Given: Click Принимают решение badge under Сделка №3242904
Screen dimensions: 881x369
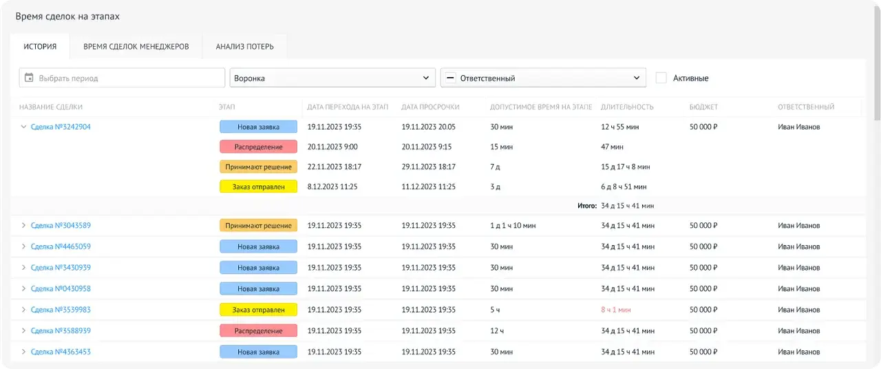Looking at the screenshot, I should [x=258, y=167].
